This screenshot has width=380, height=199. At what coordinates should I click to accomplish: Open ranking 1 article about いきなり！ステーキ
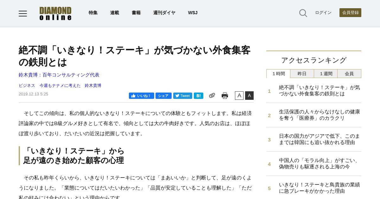(x=320, y=91)
